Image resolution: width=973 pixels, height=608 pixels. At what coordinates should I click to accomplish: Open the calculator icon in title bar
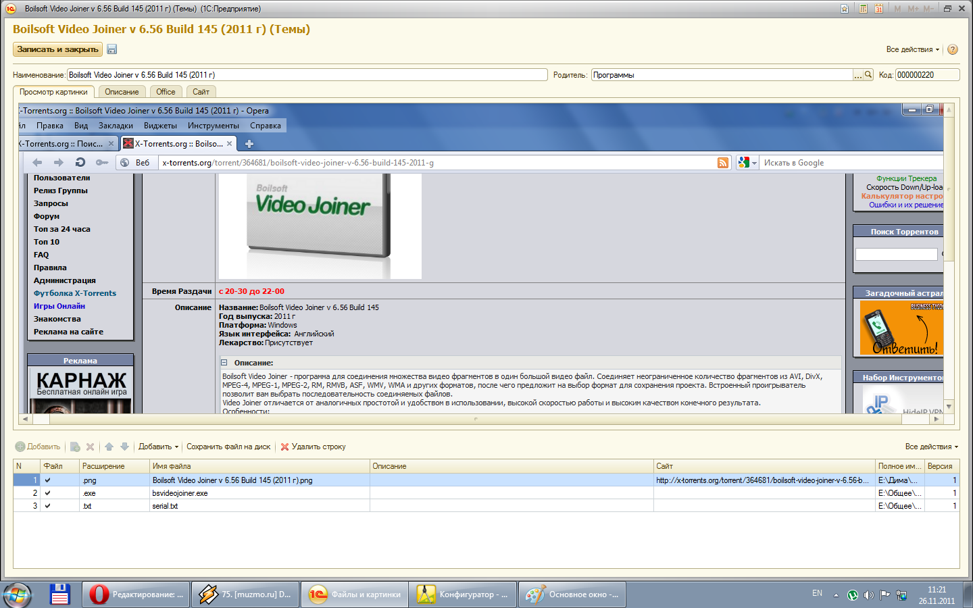click(x=863, y=9)
